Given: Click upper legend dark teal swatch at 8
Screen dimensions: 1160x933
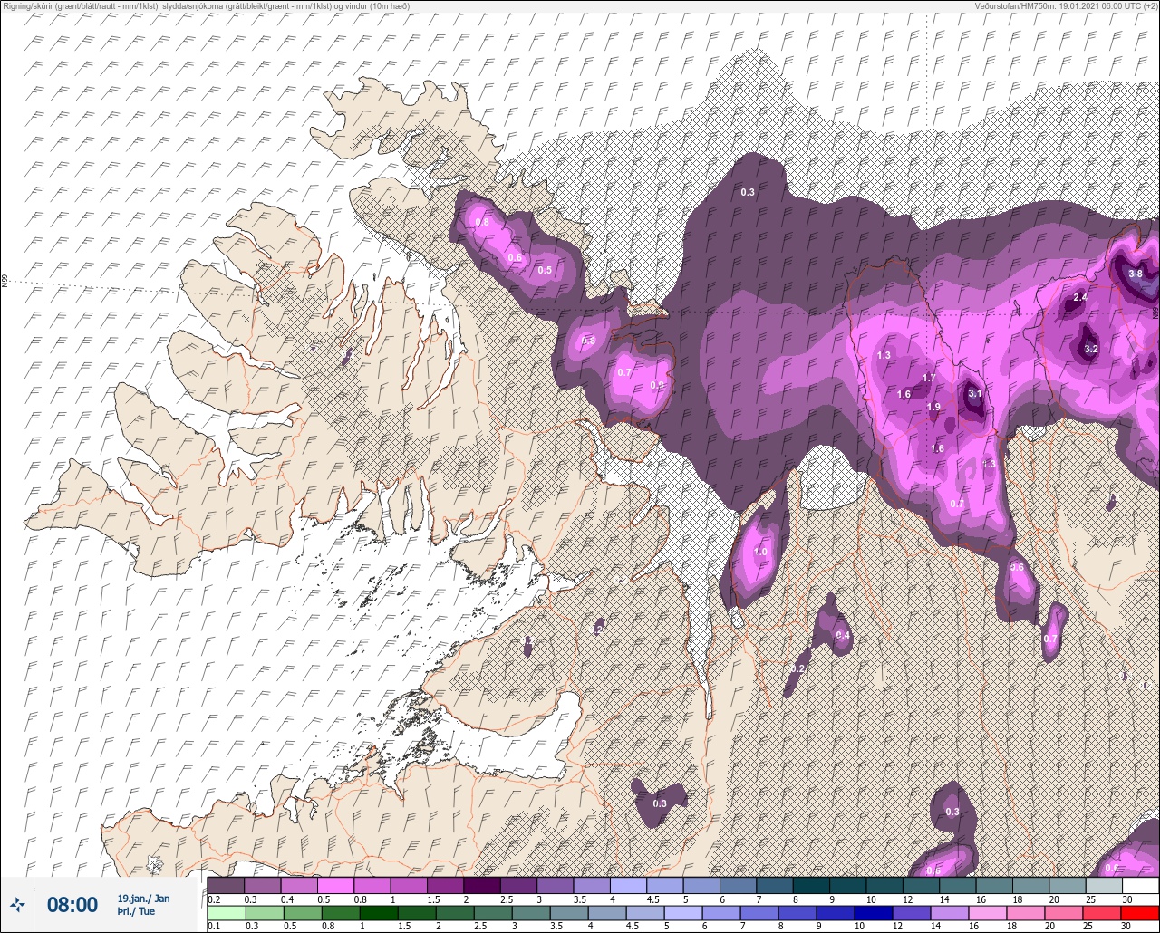Looking at the screenshot, I should (x=810, y=885).
